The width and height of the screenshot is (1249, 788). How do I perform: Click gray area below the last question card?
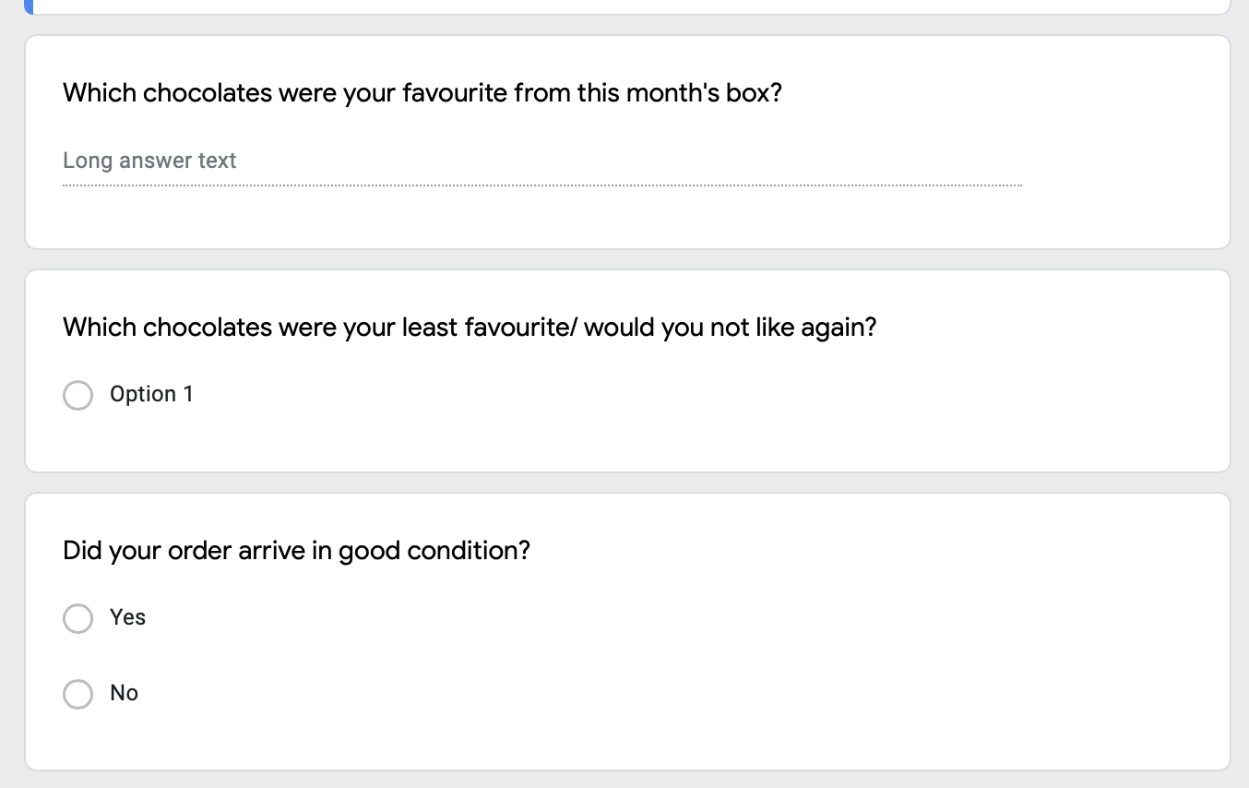pyautogui.click(x=627, y=780)
